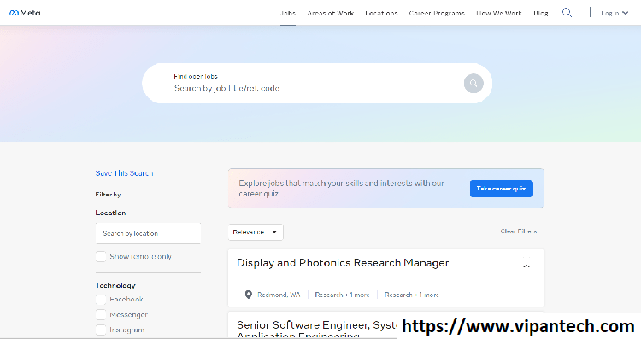Click the Location filter heading
The width and height of the screenshot is (641, 339).
tap(110, 213)
